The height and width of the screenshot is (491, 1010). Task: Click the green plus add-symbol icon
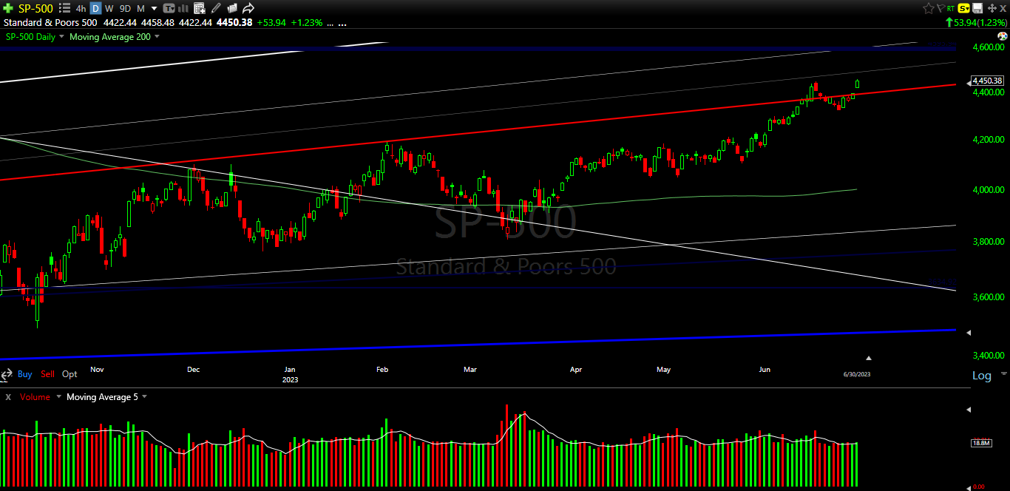pos(8,8)
